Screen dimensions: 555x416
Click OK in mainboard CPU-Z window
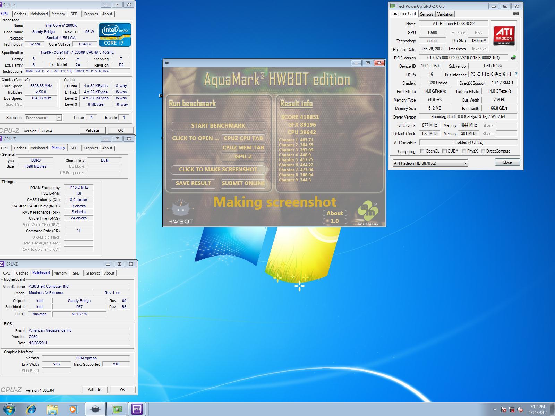(122, 390)
